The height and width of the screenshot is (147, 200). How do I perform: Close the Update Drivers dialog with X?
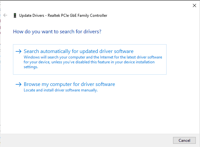tap(194, 5)
